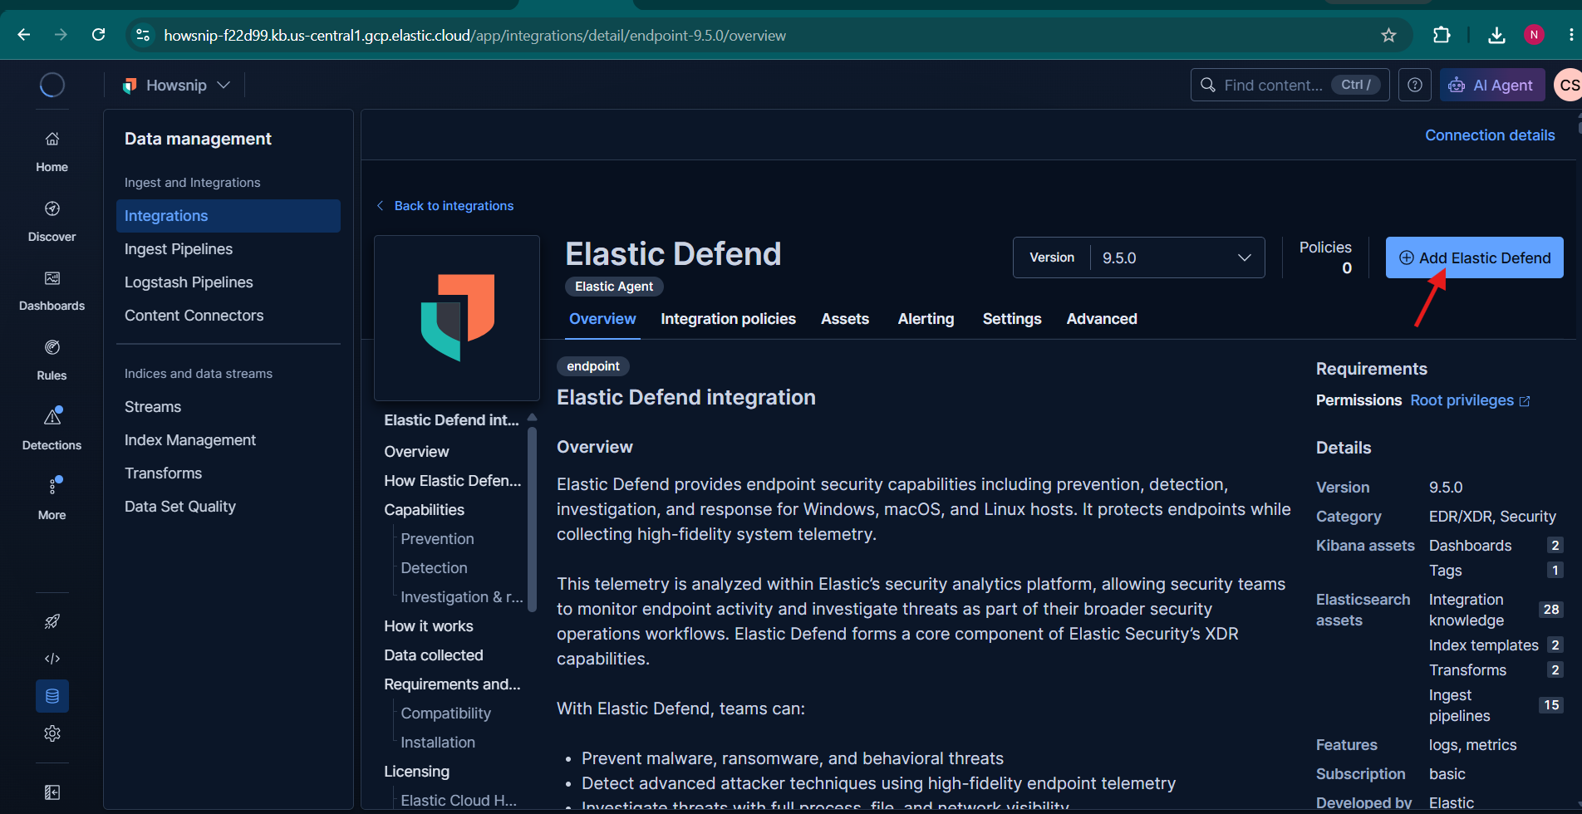Open the help icon next to search
The height and width of the screenshot is (814, 1582).
(x=1414, y=85)
